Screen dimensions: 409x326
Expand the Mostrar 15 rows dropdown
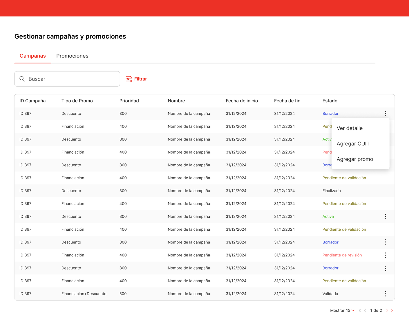(342, 310)
